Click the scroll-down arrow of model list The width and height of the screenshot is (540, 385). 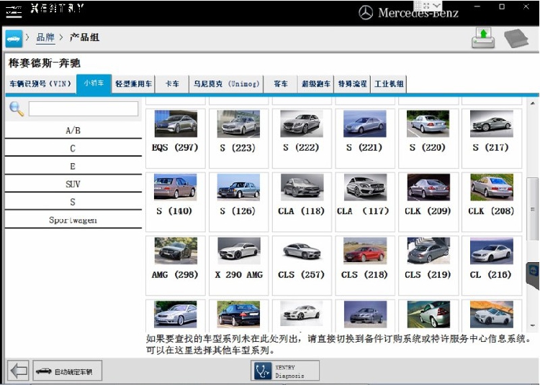[532, 325]
